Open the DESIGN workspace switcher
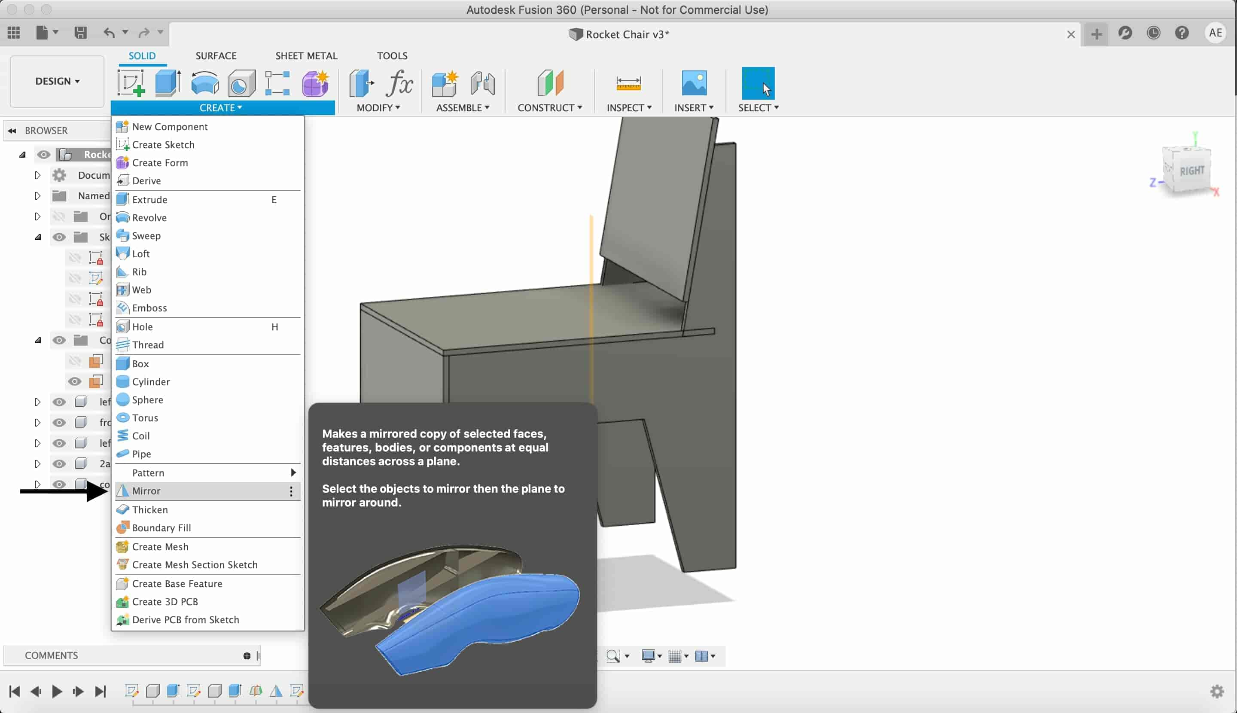Viewport: 1237px width, 713px height. [57, 81]
